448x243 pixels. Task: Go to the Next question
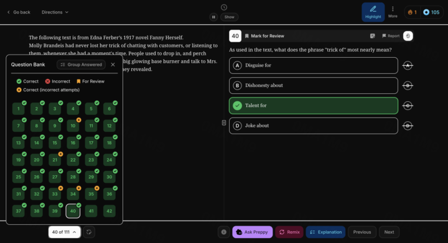click(389, 232)
